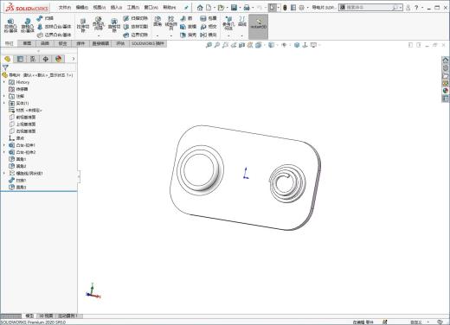Click the Zoom to Fit view icon
The height and width of the screenshot is (325, 450).
(x=209, y=45)
